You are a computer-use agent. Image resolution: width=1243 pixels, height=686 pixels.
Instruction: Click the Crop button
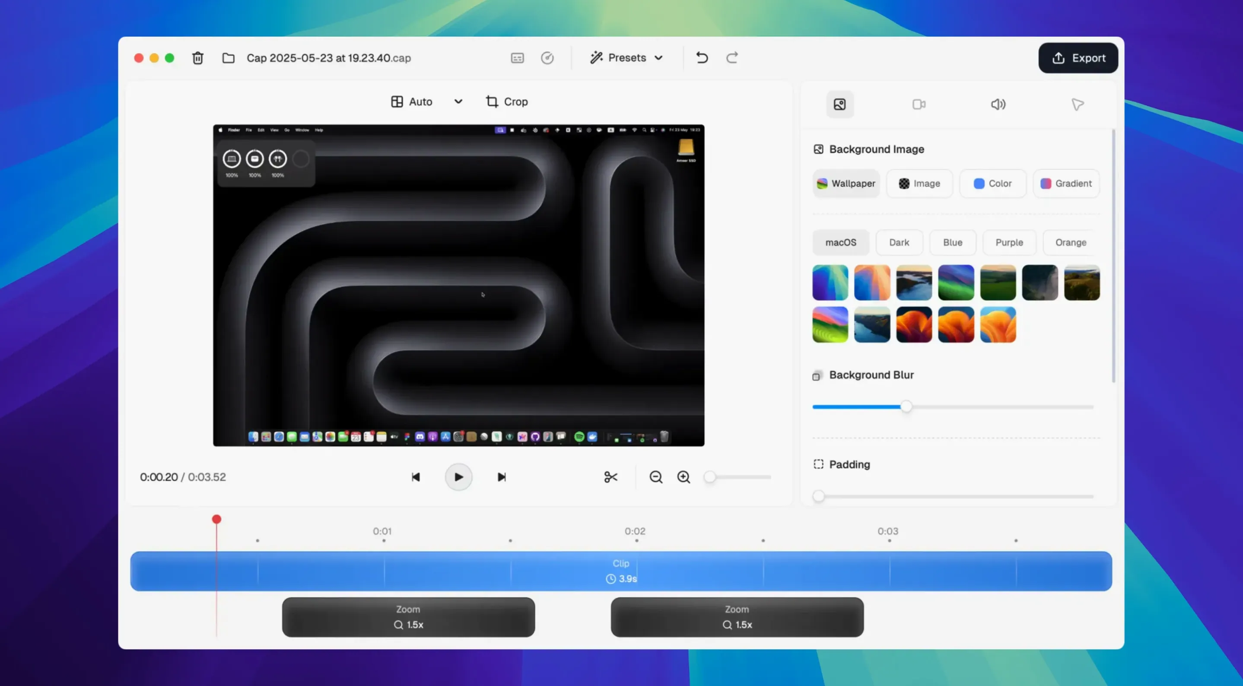coord(507,102)
